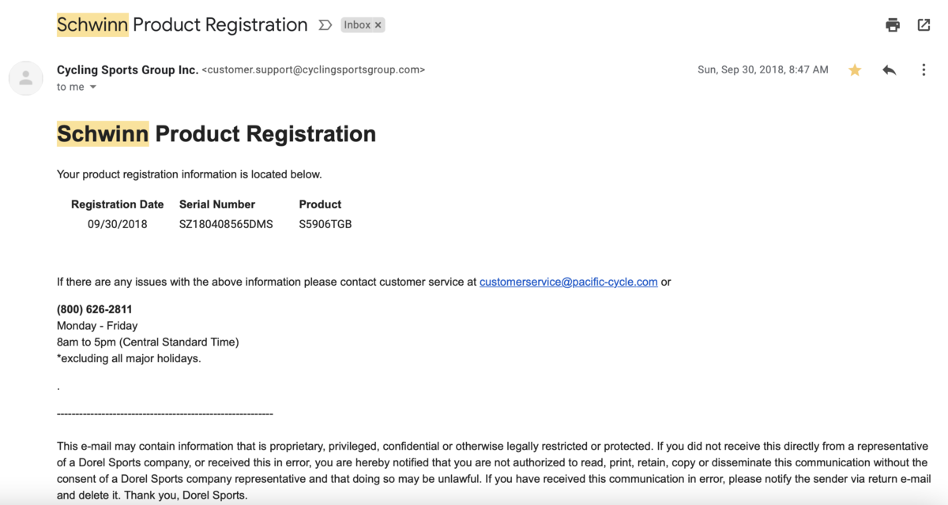The image size is (948, 505).
Task: Unstar this Schwinn registration email
Action: pos(855,70)
